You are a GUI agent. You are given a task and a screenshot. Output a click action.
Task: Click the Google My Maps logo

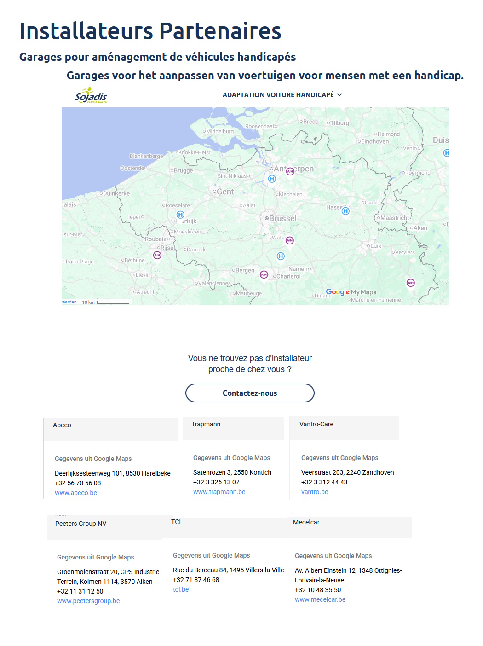[351, 292]
